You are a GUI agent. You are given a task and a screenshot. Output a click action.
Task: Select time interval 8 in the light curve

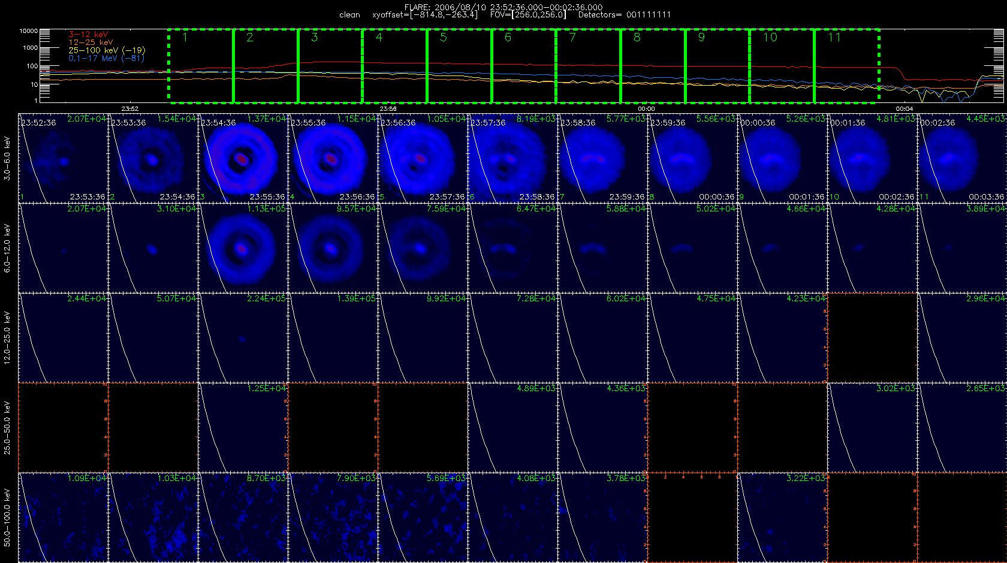(653, 66)
